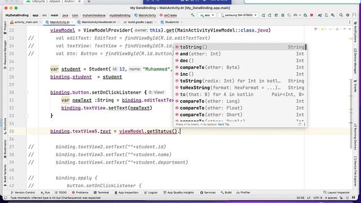
Task: Open the completion popup options menu icon
Action: tap(305, 125)
